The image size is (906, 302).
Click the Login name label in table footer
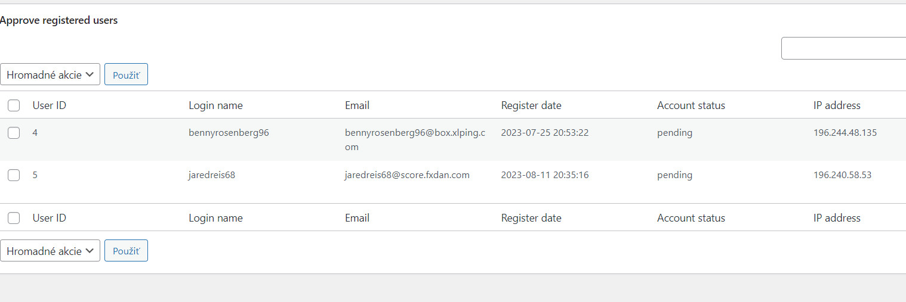coord(215,218)
